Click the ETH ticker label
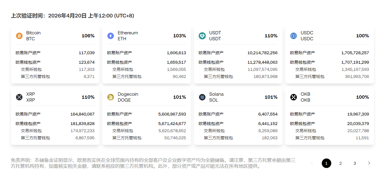Viewport: 387px width, 176px height. point(122,39)
